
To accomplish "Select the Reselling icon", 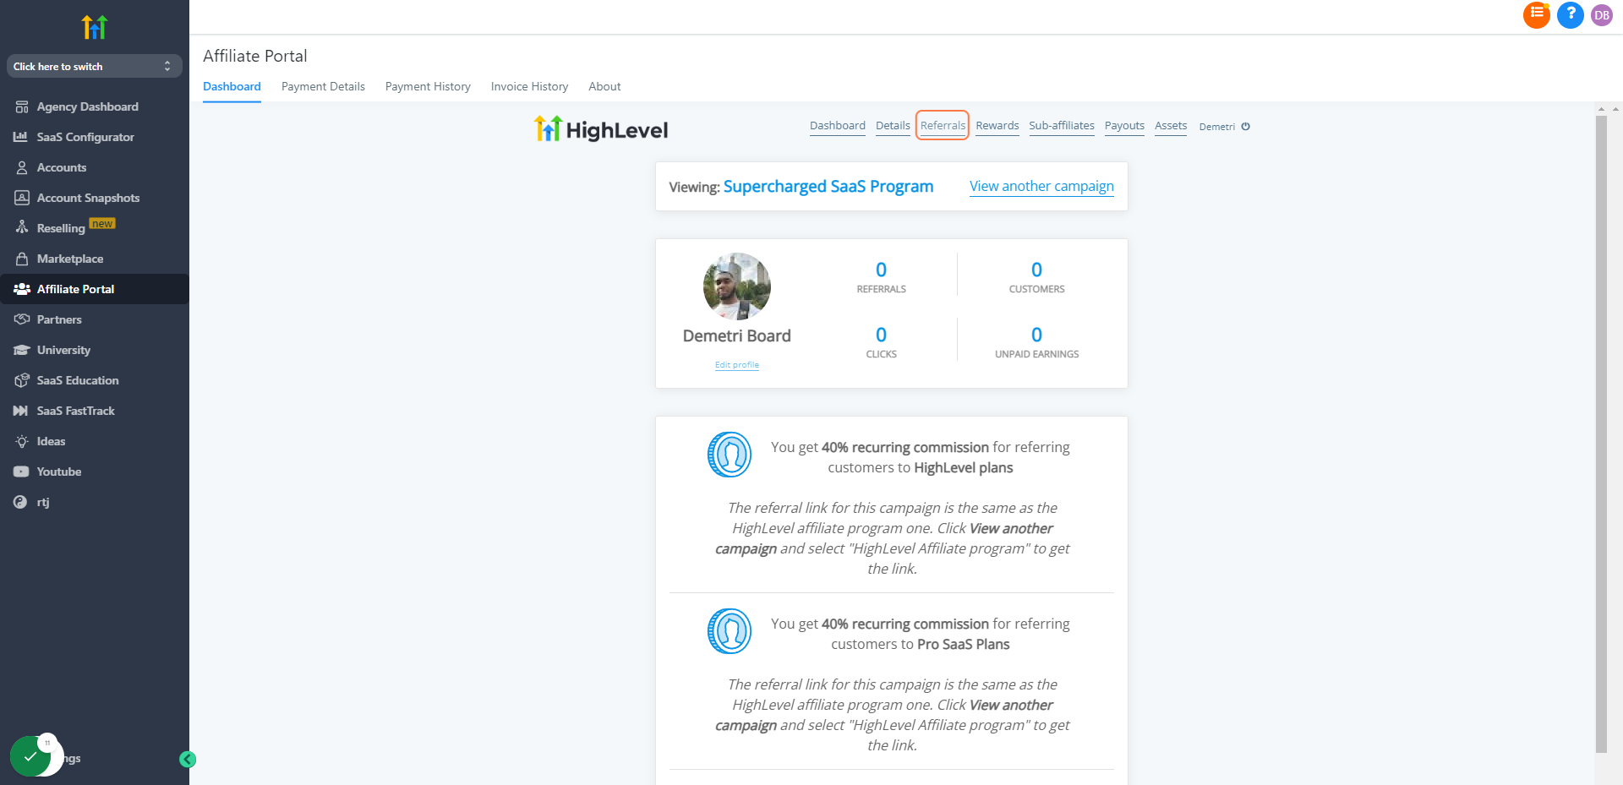I will [x=22, y=227].
